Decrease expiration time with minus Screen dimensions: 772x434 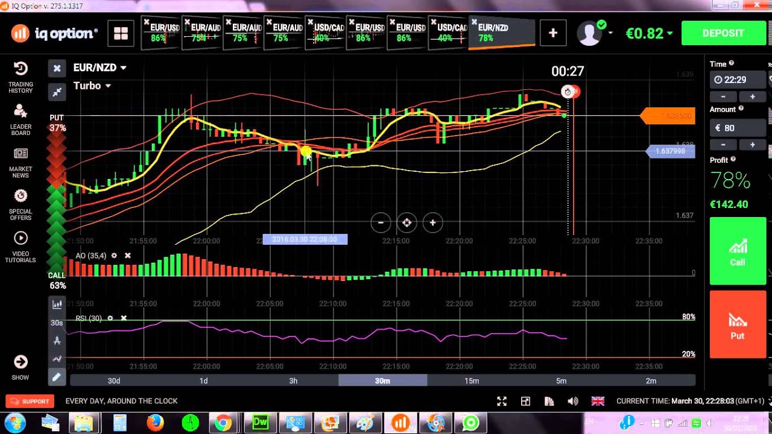pyautogui.click(x=723, y=96)
